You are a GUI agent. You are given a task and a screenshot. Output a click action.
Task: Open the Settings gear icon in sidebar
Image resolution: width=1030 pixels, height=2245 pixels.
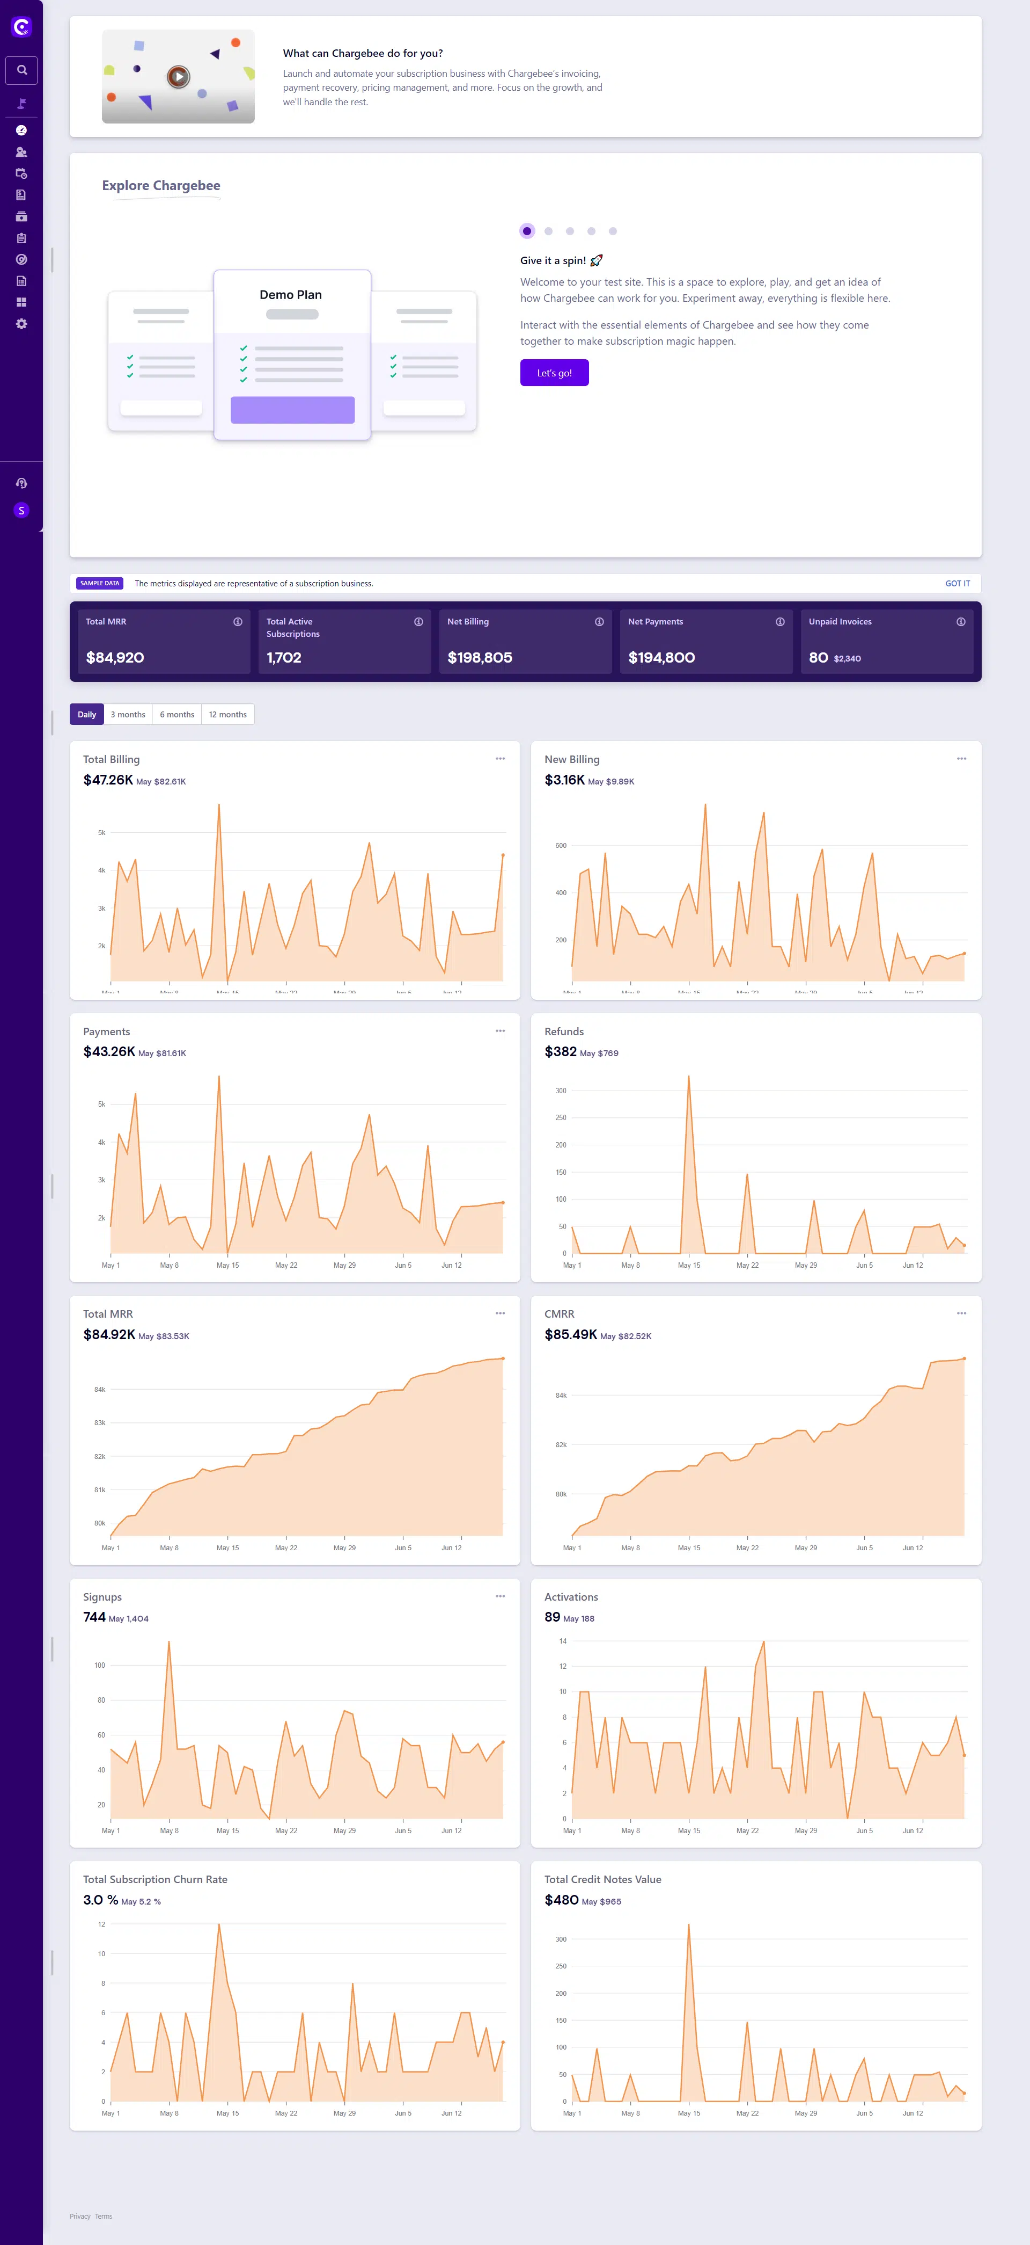pos(21,323)
